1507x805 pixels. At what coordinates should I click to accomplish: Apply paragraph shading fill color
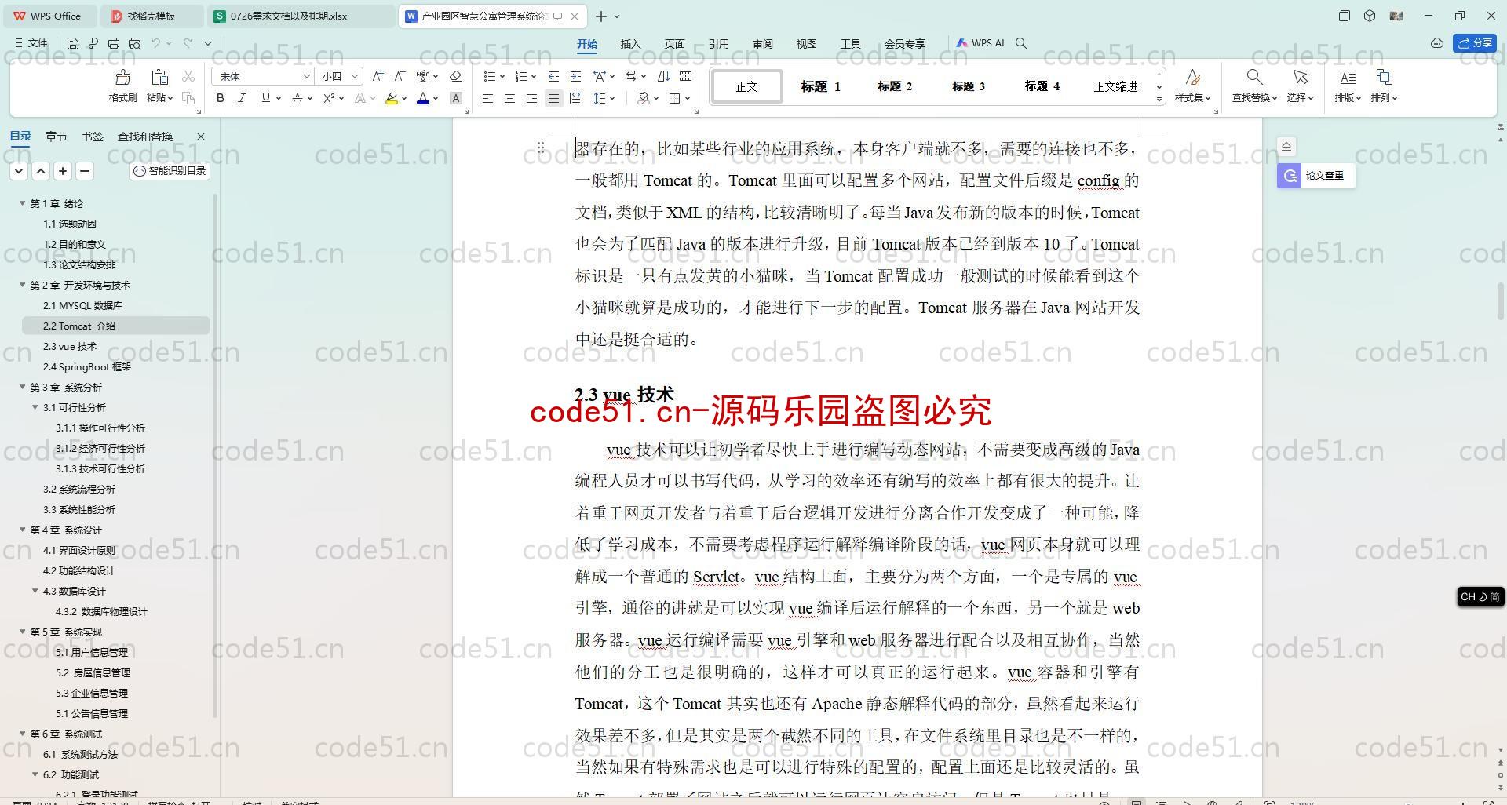644,98
